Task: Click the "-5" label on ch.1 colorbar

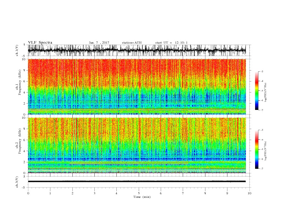Action: point(262,91)
